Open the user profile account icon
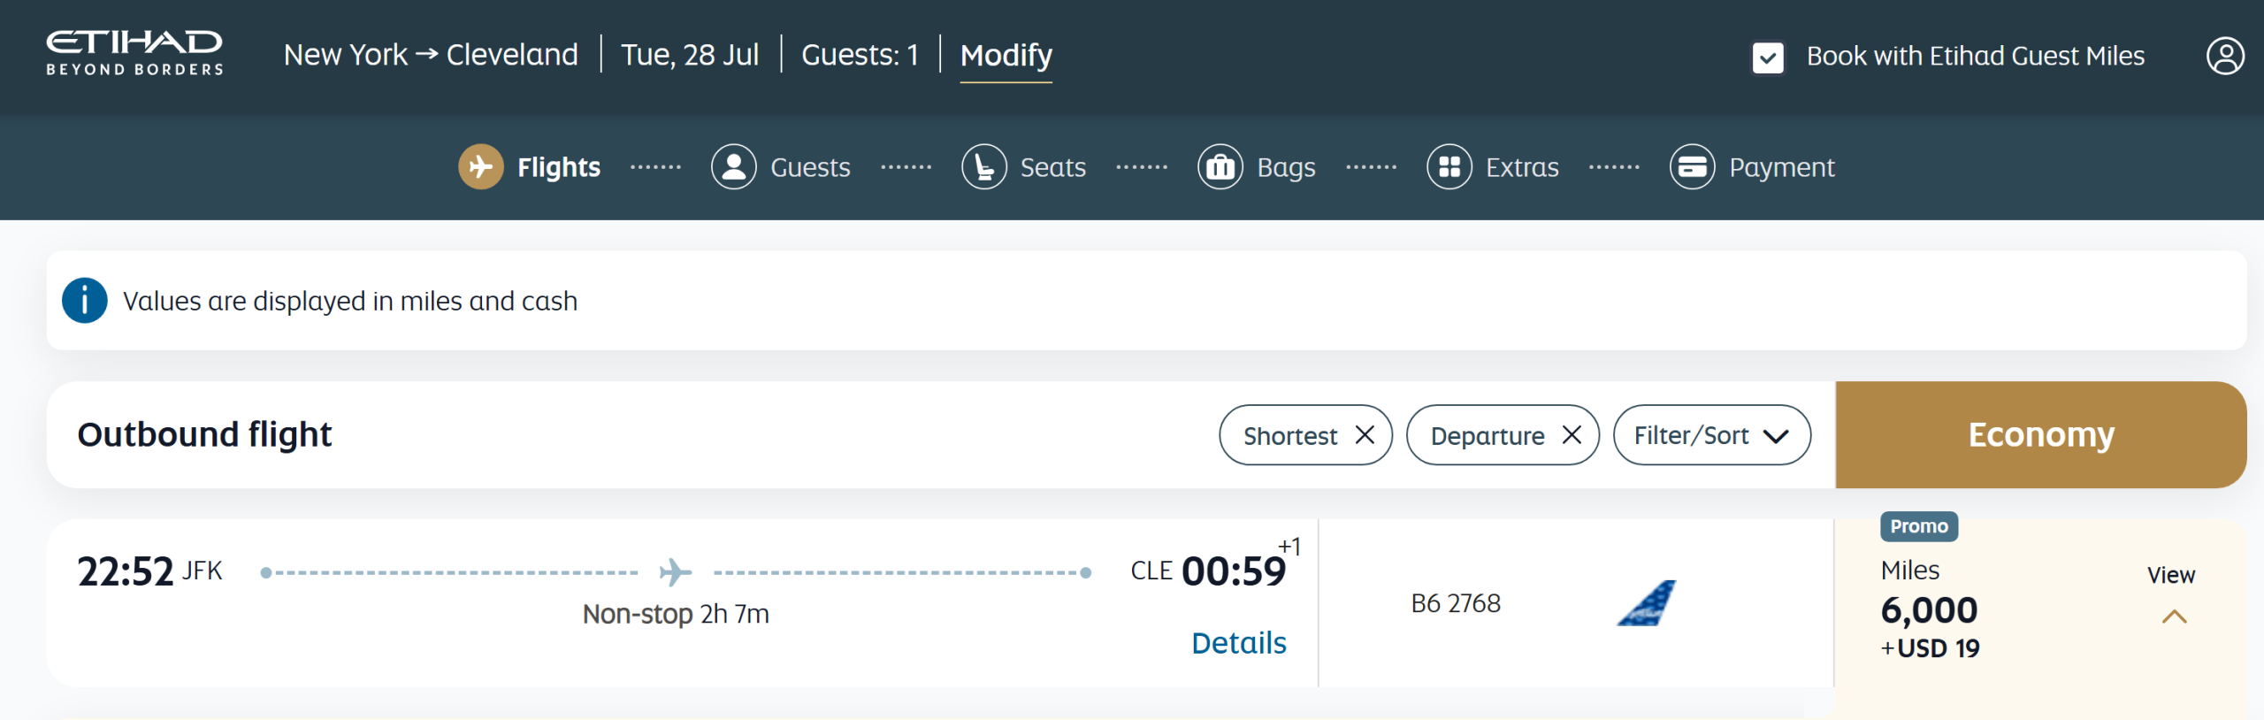Image resolution: width=2264 pixels, height=720 pixels. [x=2225, y=56]
